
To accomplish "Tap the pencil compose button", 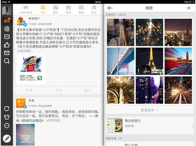I will click(x=7, y=139).
